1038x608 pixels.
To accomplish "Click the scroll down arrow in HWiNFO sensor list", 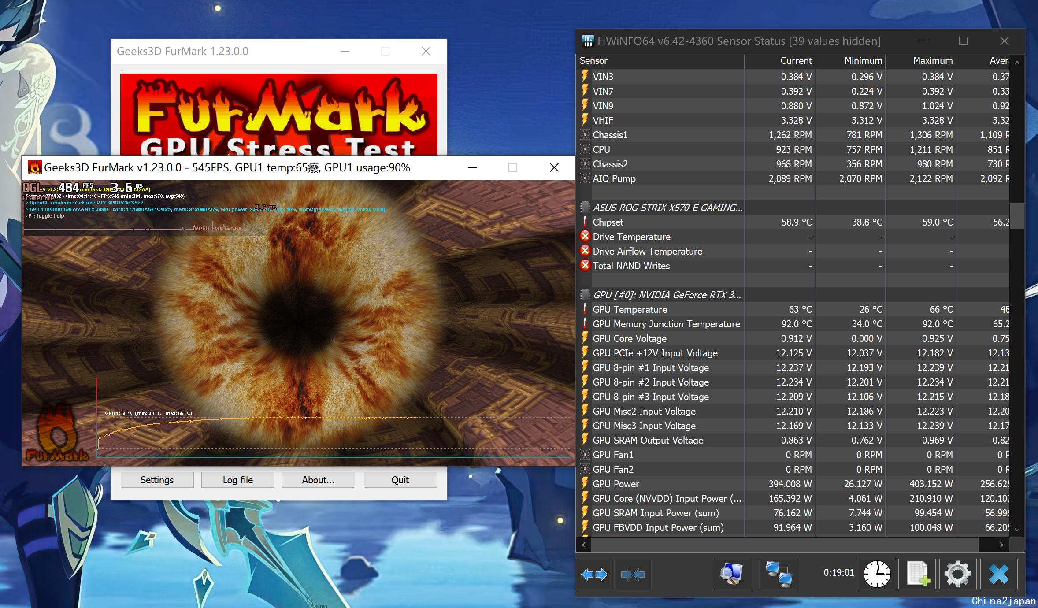I will tap(1017, 529).
